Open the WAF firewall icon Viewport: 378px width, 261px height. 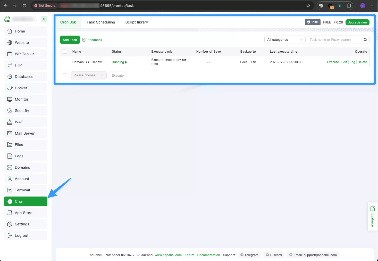point(10,122)
